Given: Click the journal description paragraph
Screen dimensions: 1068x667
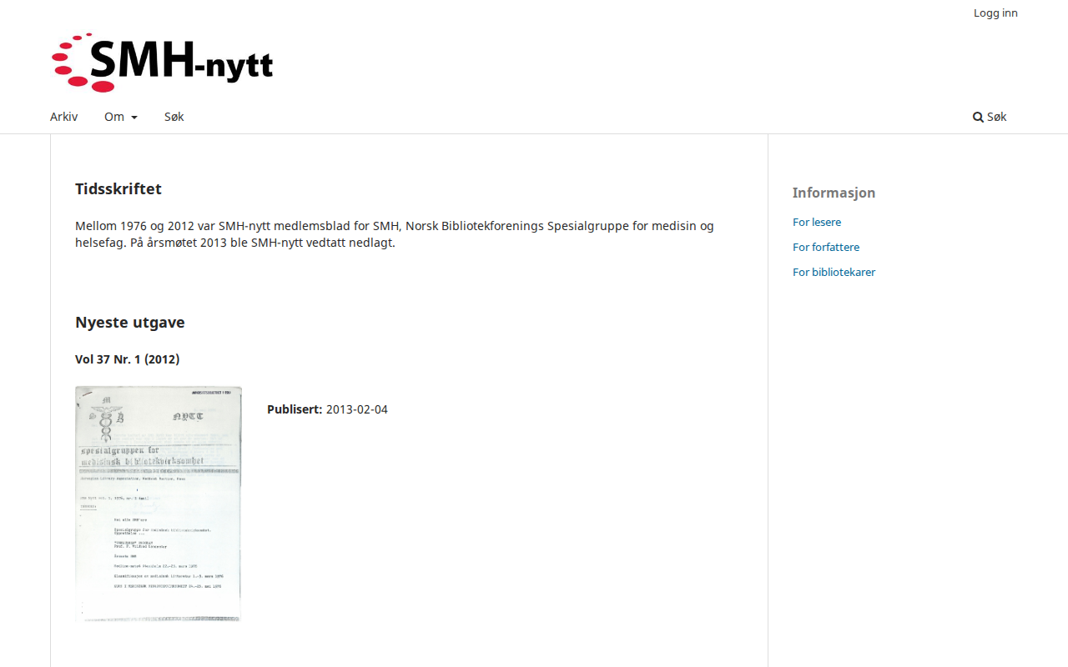Looking at the screenshot, I should click(394, 234).
